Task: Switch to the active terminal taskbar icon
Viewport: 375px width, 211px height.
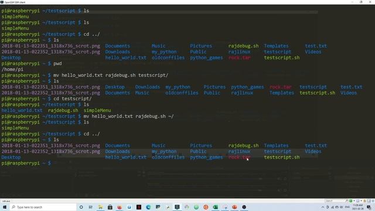Action: [177, 207]
